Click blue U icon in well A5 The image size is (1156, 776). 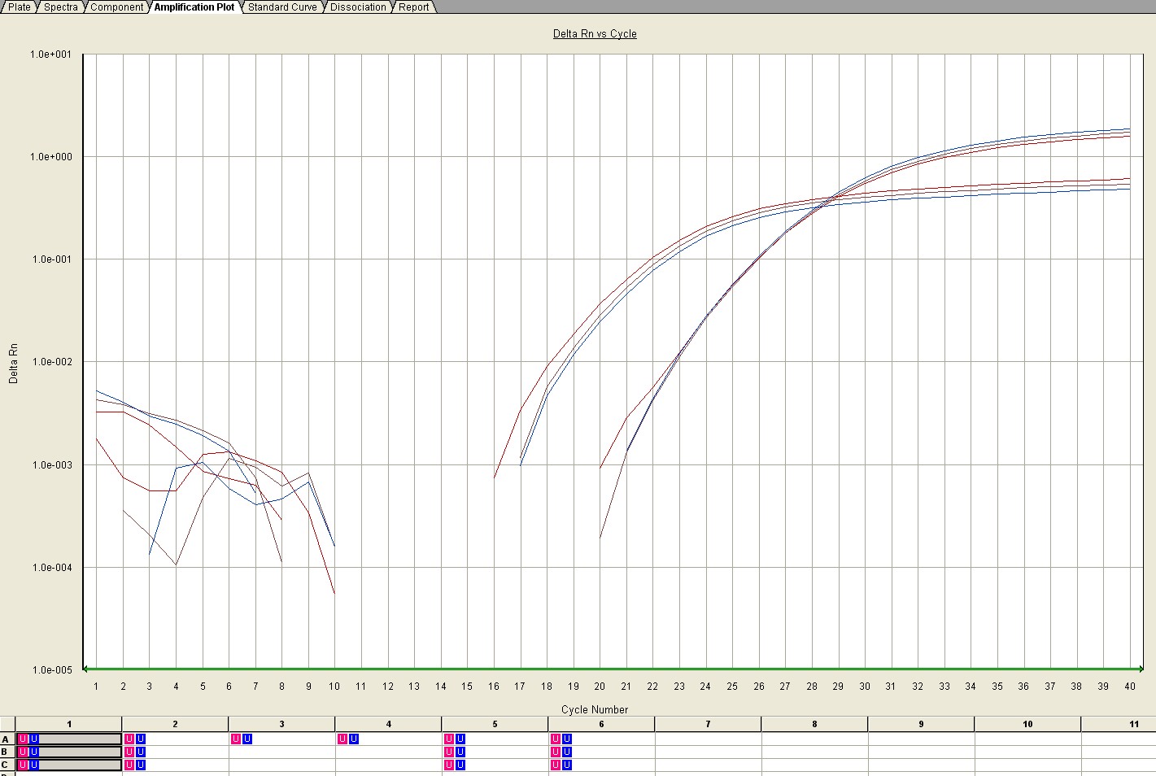point(460,739)
